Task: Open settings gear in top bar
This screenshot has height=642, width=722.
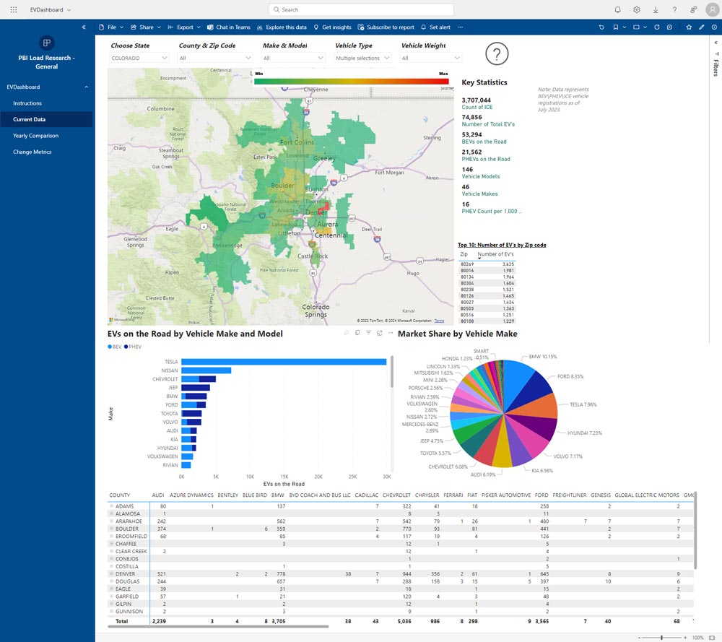Action: 636,9
